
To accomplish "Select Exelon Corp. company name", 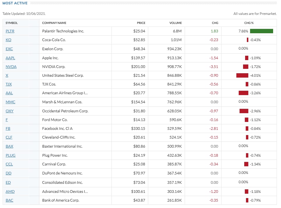I will tap(53, 49).
